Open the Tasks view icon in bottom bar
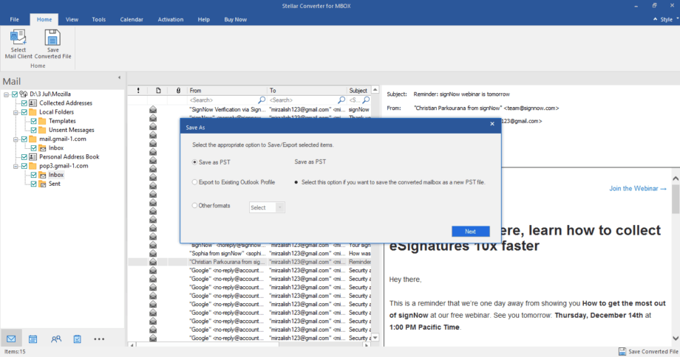This screenshot has height=357, width=680. pyautogui.click(x=77, y=339)
